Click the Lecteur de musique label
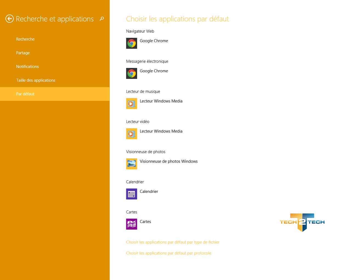Screen dimensions: 351x280 tap(143, 92)
